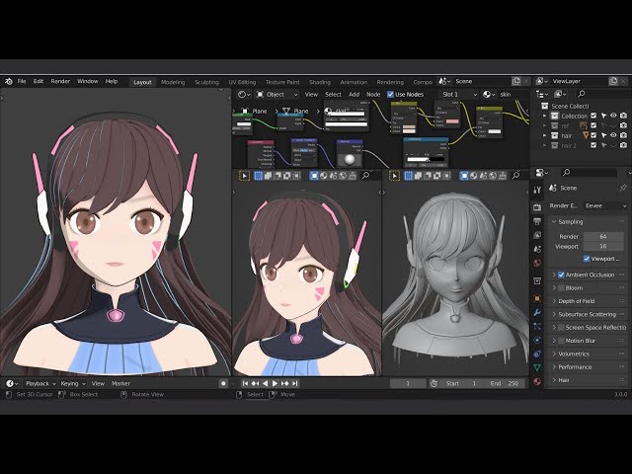Open the Material properties tab

(x=537, y=381)
